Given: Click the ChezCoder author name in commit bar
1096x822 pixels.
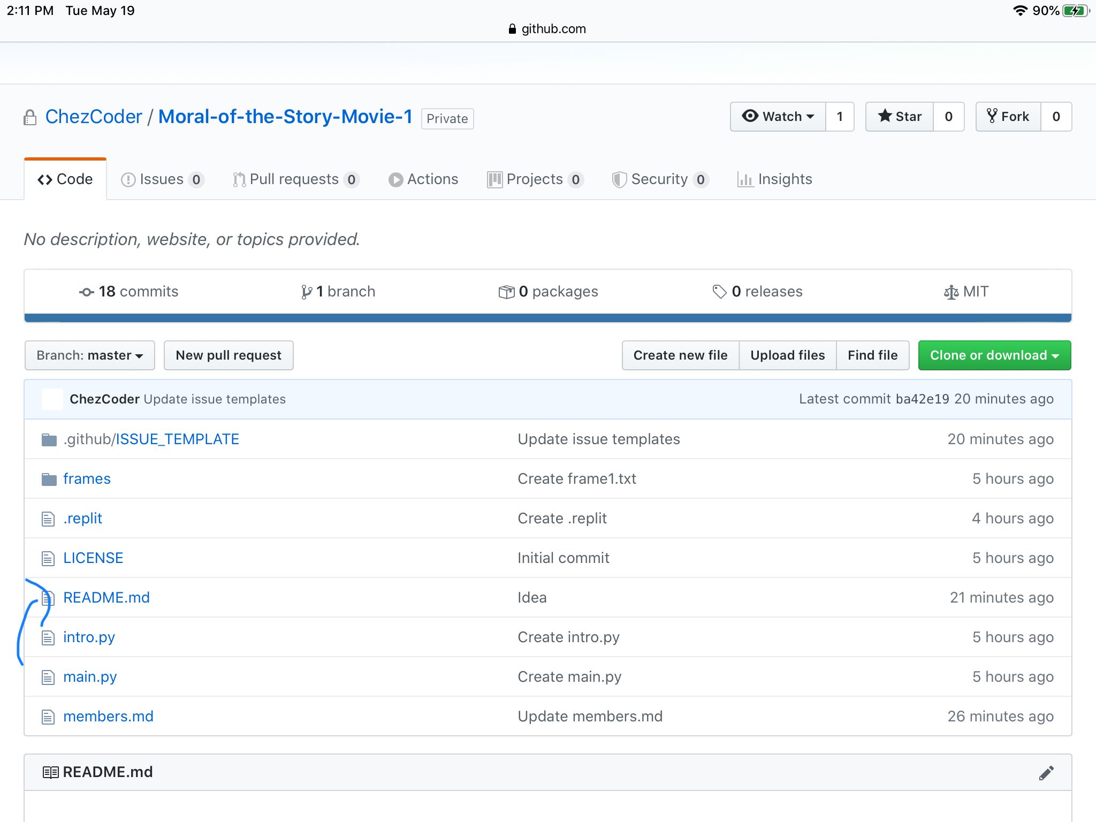Looking at the screenshot, I should pos(104,399).
